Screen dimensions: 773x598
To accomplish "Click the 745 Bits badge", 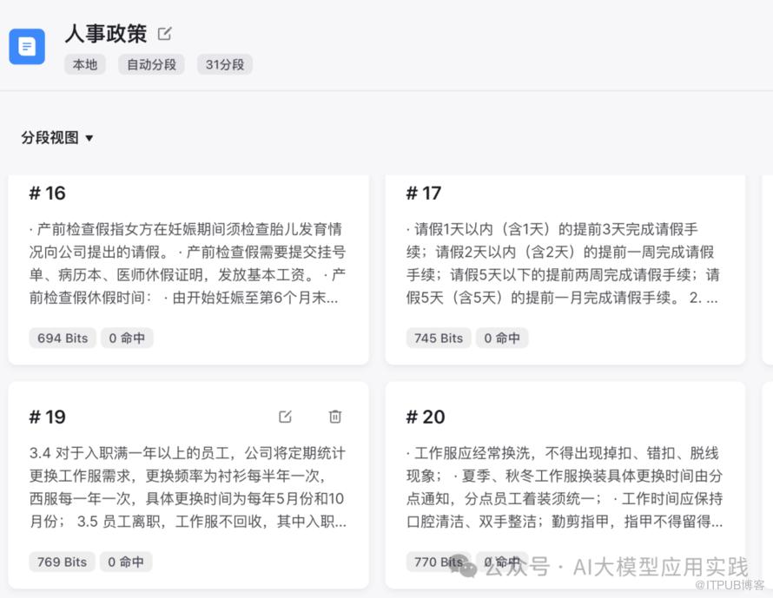I will 439,338.
